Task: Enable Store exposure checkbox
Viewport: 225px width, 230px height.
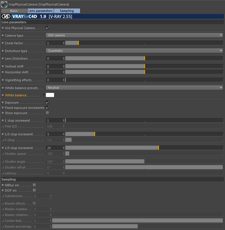Action: [x=47, y=113]
